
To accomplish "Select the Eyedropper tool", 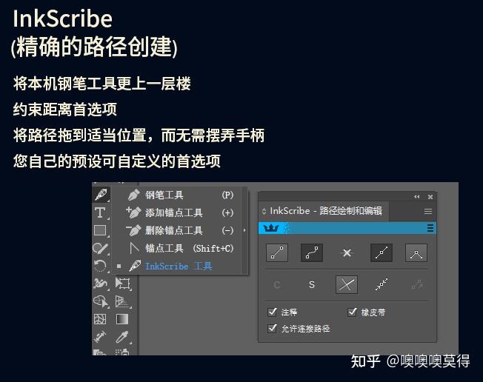I will (x=122, y=337).
